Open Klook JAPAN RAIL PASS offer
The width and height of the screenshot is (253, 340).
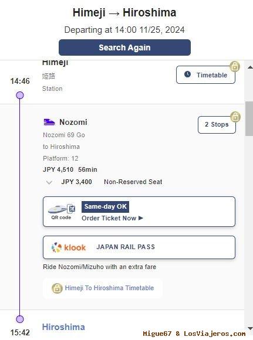(139, 247)
